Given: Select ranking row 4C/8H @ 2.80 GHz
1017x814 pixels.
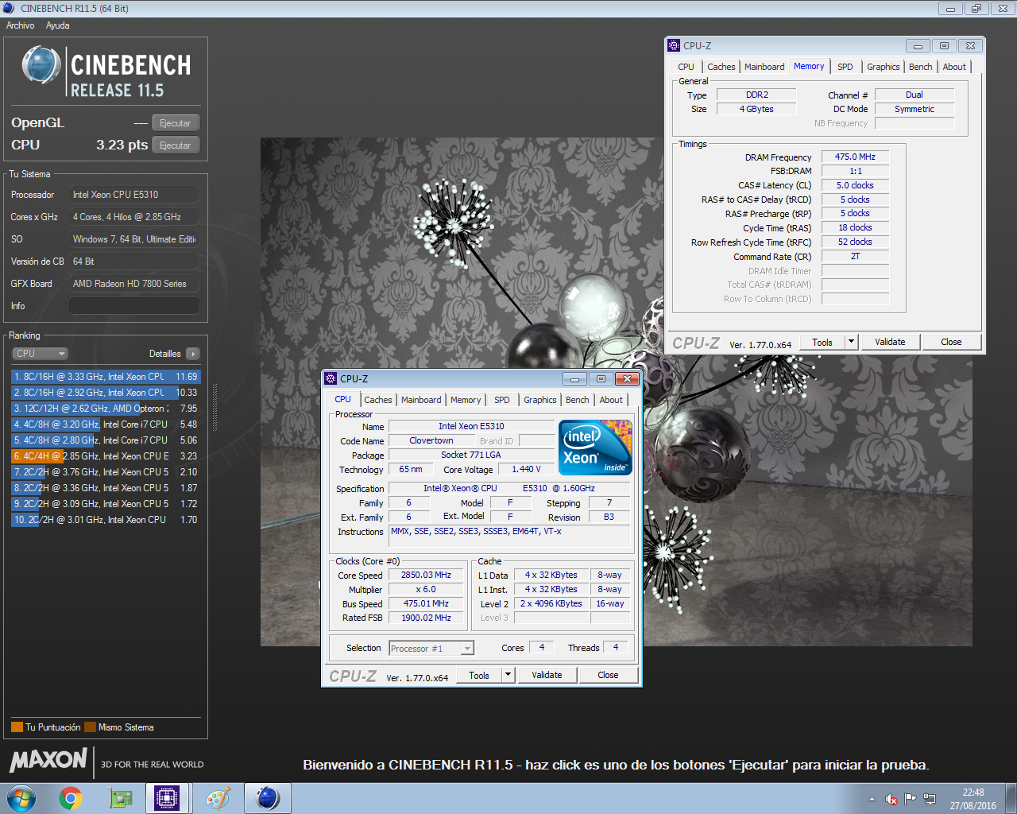Looking at the screenshot, I should (106, 440).
